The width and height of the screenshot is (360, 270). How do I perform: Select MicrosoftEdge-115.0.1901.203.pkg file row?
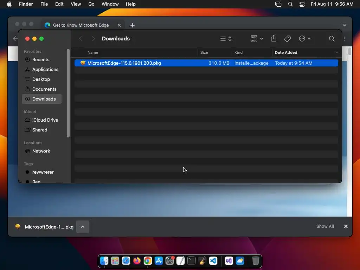tap(206, 63)
